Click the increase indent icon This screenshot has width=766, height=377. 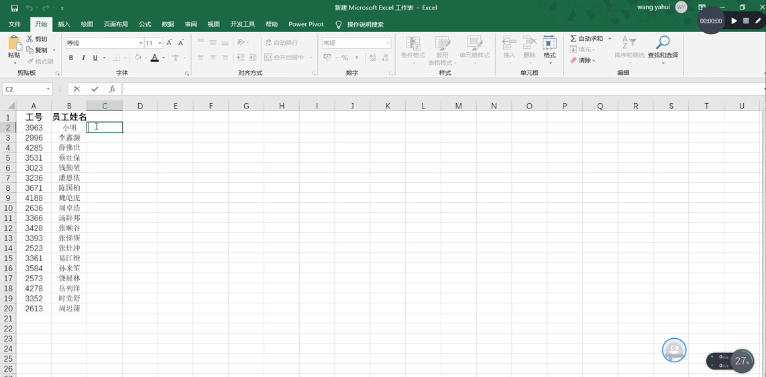252,58
